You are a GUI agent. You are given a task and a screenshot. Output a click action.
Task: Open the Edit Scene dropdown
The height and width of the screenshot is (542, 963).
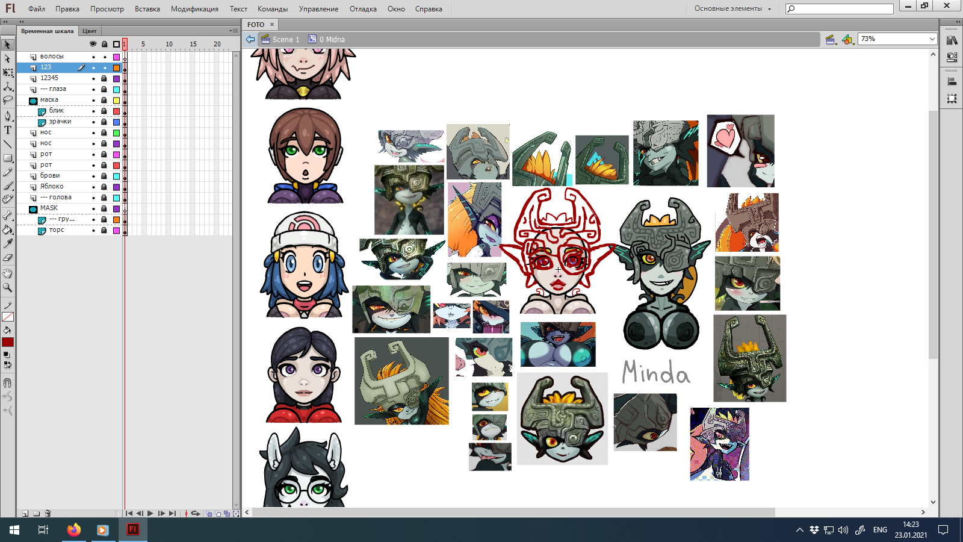[831, 40]
